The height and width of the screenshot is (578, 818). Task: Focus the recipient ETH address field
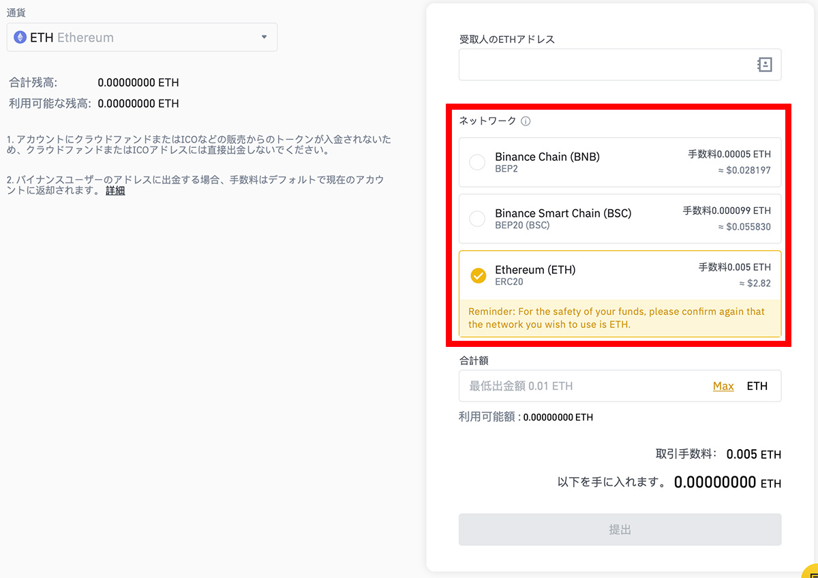620,65
